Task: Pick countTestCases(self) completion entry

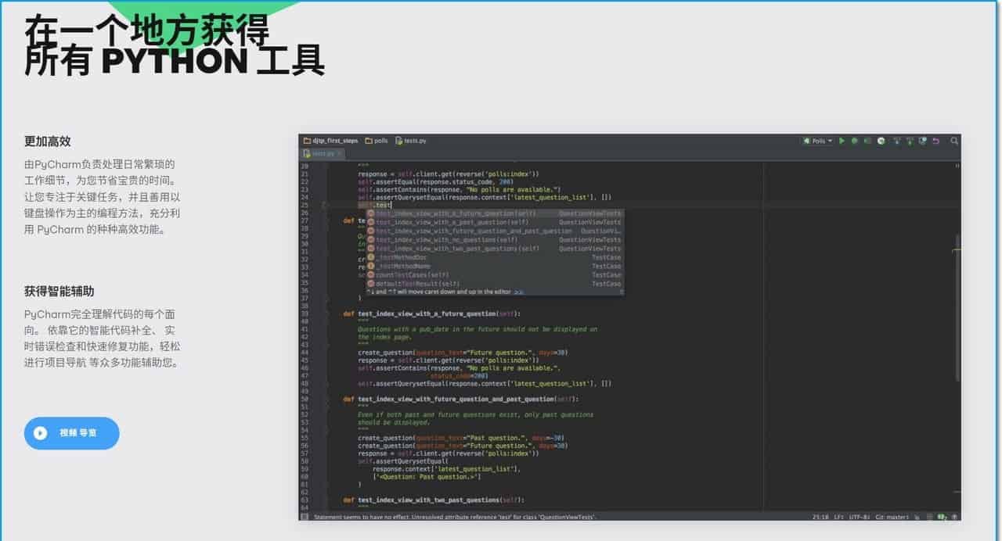Action: (x=495, y=274)
